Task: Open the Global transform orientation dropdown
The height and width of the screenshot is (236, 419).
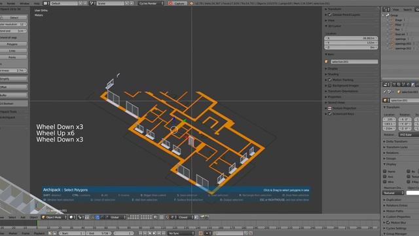Action: point(117,217)
